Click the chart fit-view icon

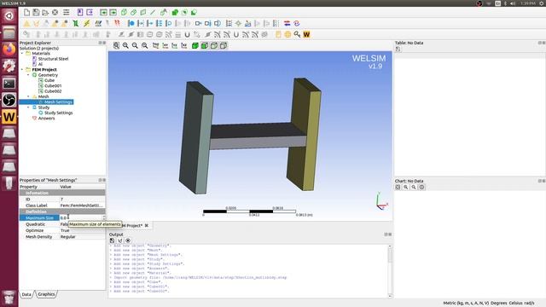point(398,188)
